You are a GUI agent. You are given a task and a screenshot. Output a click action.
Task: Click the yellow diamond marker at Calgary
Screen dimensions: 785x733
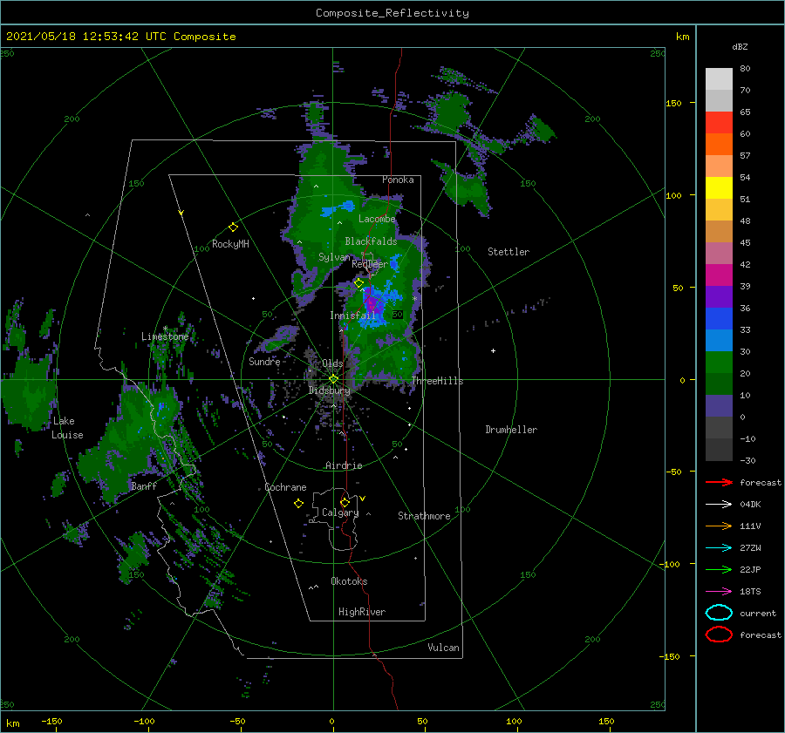tap(345, 502)
